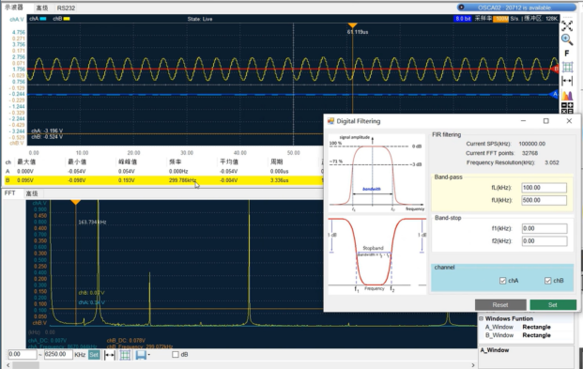Uncheck the chA channel checkbox
Image resolution: width=583 pixels, height=369 pixels.
[x=502, y=281]
